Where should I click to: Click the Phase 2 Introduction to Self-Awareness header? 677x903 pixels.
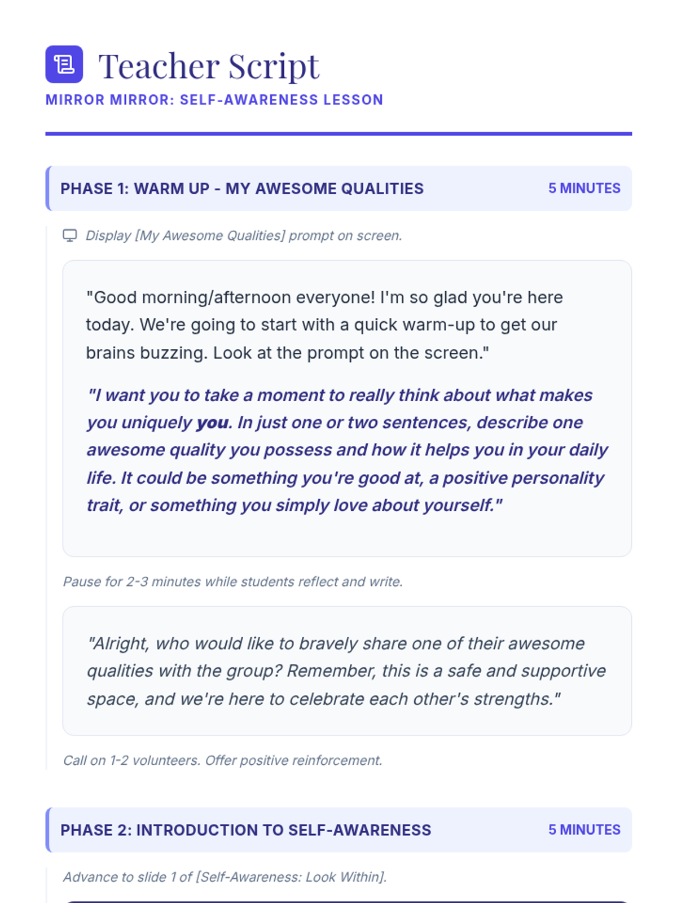[245, 830]
